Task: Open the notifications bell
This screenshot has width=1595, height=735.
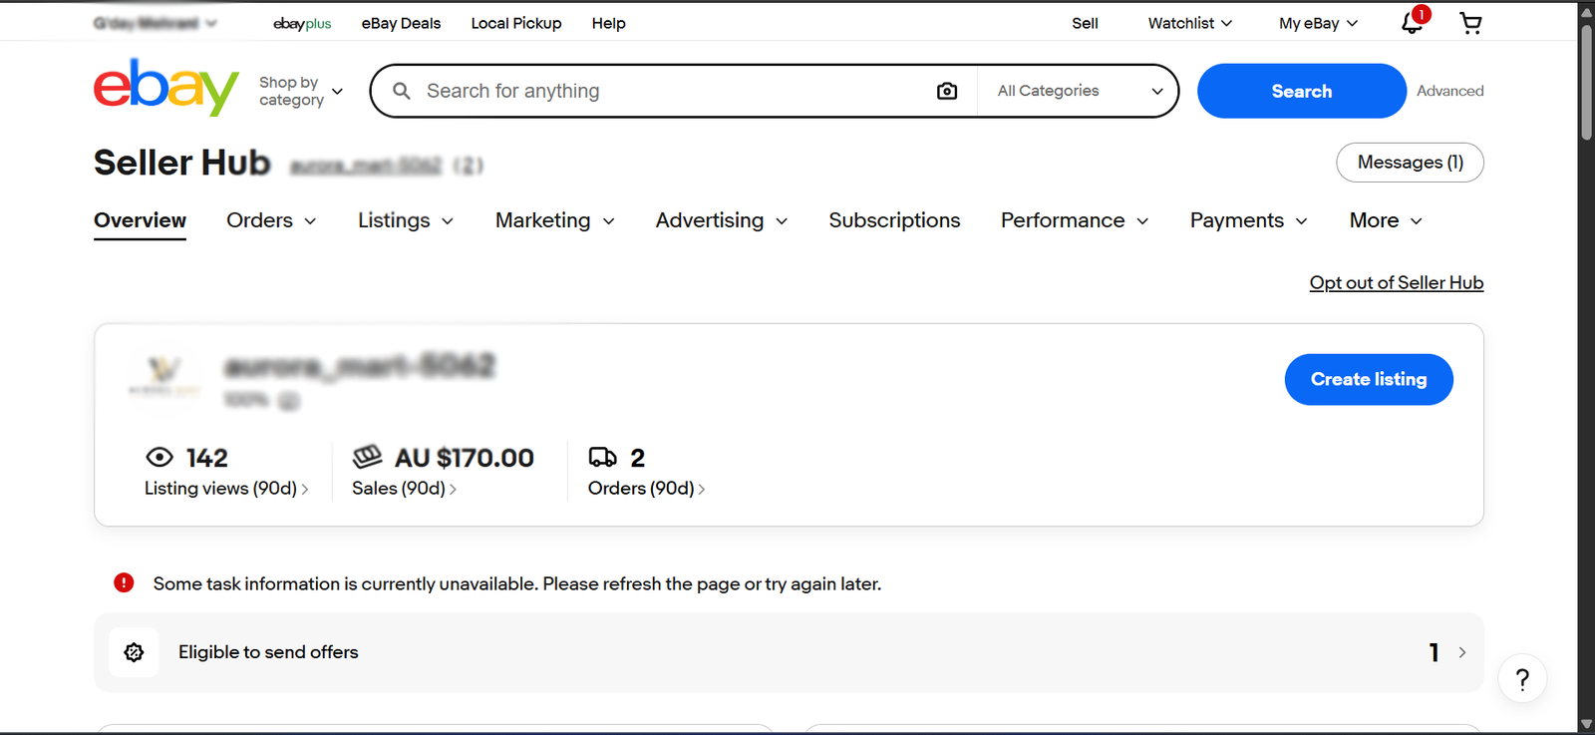Action: click(1413, 23)
